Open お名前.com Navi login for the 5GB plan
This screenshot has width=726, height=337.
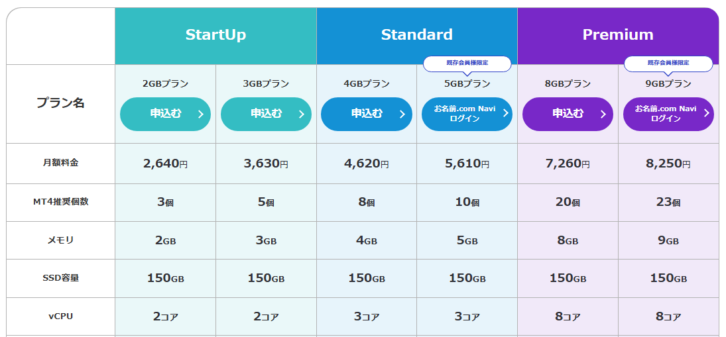(467, 114)
